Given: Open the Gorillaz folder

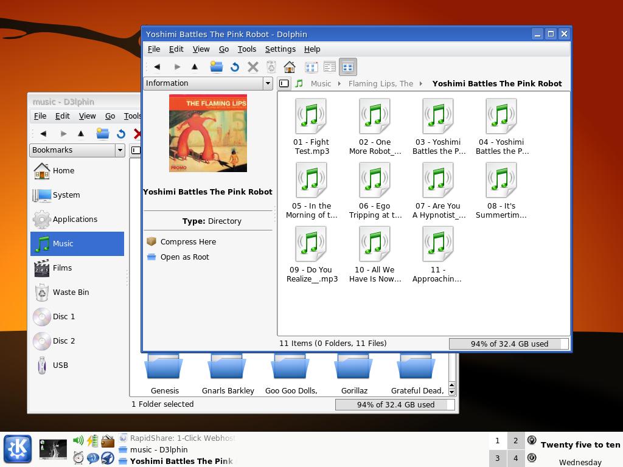Looking at the screenshot, I should (354, 375).
